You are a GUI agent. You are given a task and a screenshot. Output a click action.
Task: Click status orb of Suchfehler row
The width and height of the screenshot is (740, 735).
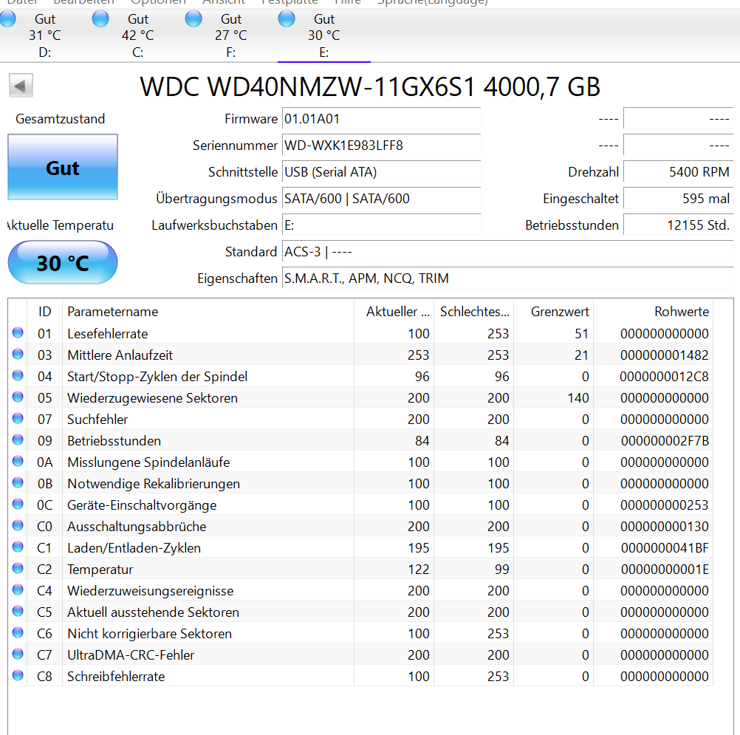click(x=18, y=418)
